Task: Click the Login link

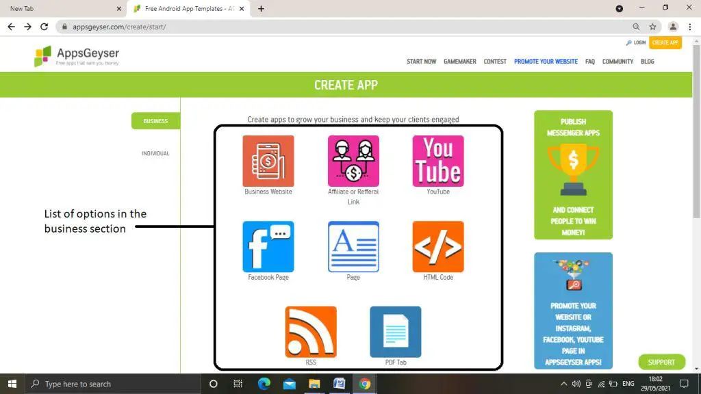Action: coord(636,43)
